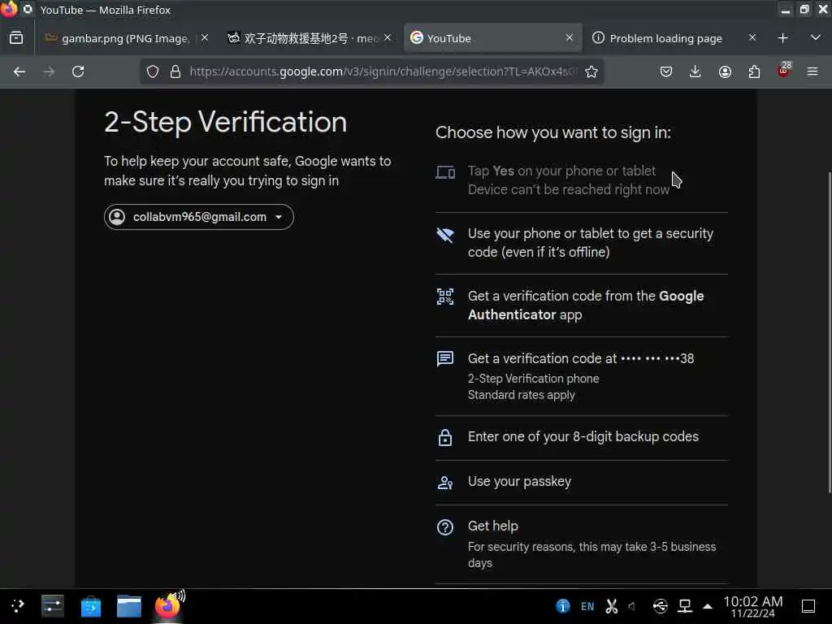This screenshot has width=832, height=624.
Task: Open the Pocket save icon
Action: 666,71
